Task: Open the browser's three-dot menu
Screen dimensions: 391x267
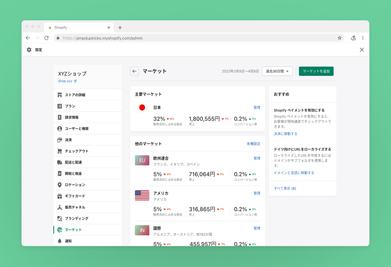Action: pos(363,38)
